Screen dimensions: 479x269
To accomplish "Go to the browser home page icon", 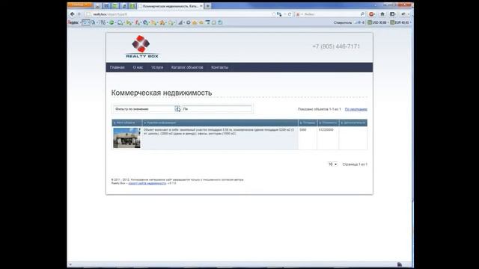I will [382, 14].
